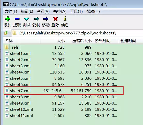Click compressed size 15 685
Viewport: 143px width, 125px height.
(85, 103)
